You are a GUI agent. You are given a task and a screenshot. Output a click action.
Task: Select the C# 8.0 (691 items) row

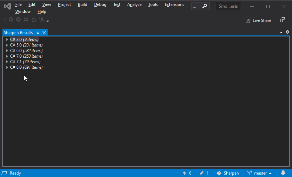[26, 67]
